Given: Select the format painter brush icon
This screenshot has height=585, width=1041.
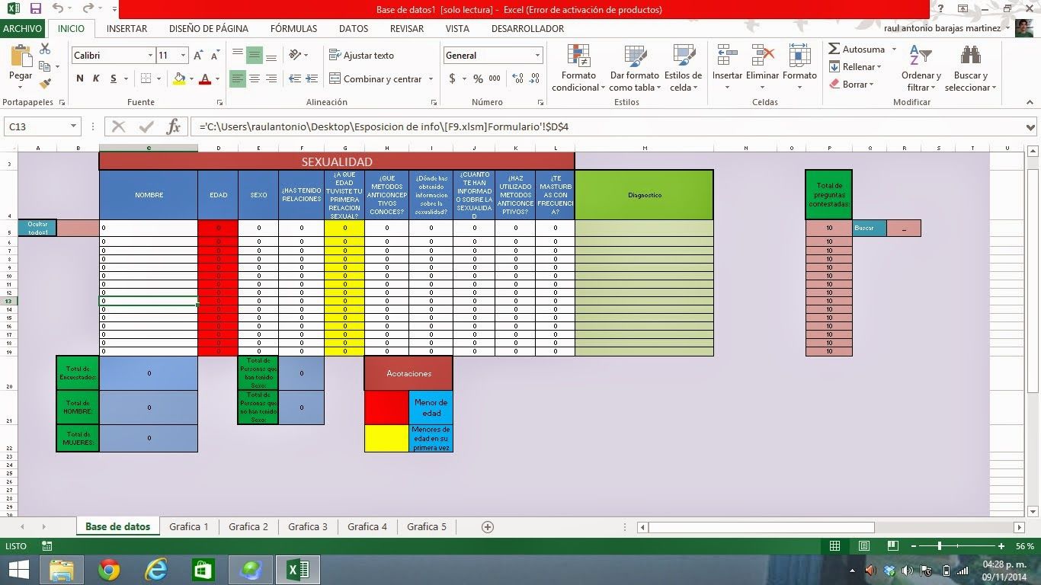Looking at the screenshot, I should click(x=45, y=84).
